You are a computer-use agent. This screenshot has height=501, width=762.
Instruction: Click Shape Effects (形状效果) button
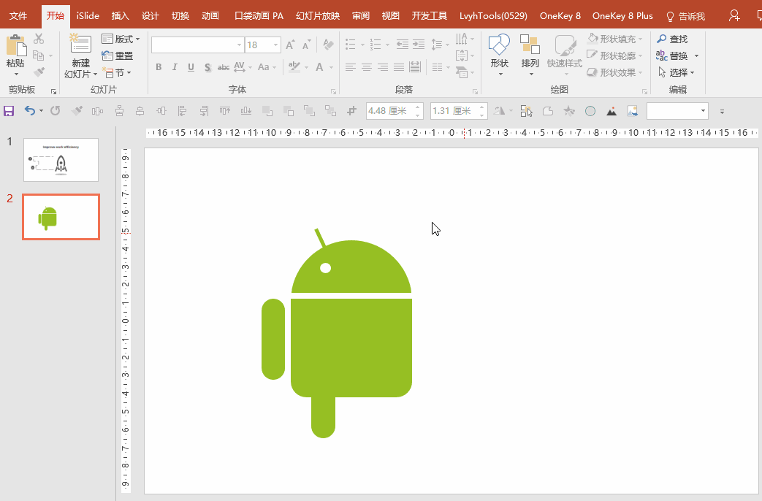coord(614,72)
